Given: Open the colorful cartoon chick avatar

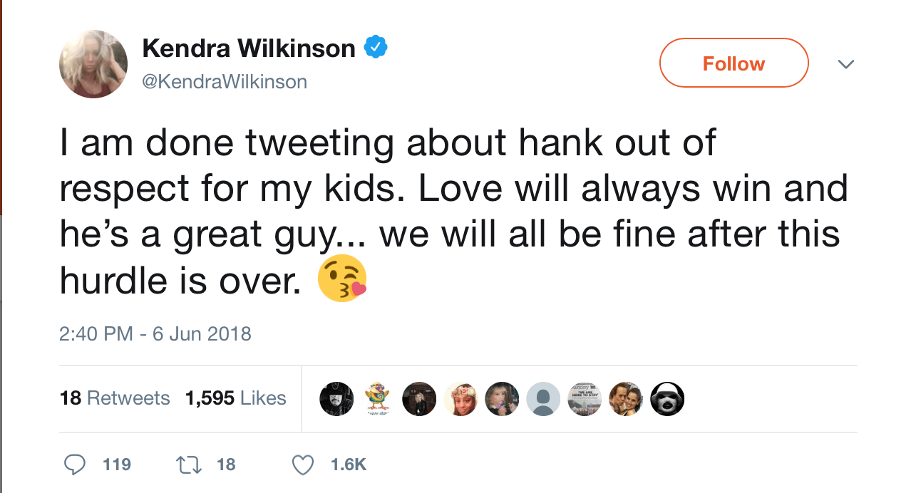Looking at the screenshot, I should (x=377, y=399).
